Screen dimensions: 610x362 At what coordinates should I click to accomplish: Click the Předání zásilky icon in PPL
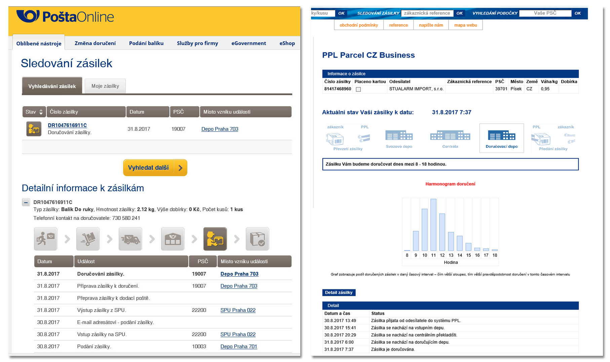tap(553, 138)
